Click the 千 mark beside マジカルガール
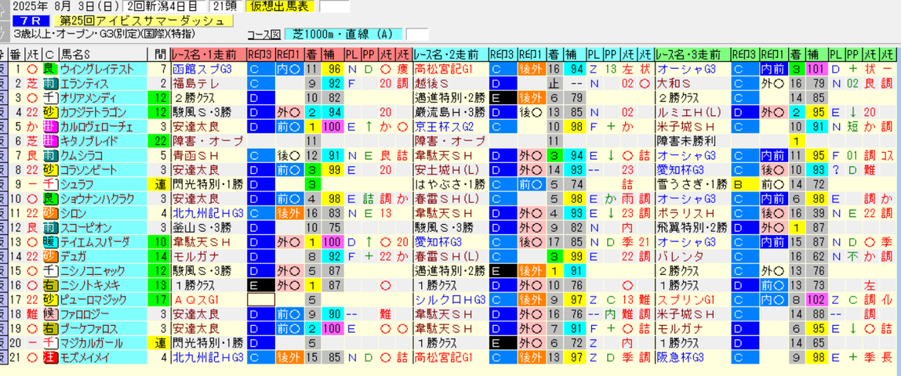This screenshot has height=376, width=901. [50, 342]
